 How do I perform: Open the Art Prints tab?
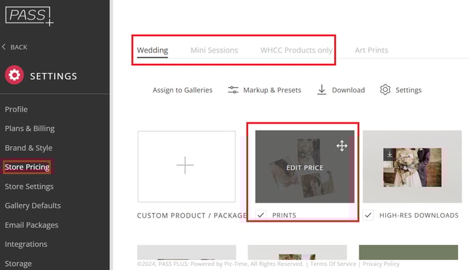[372, 50]
